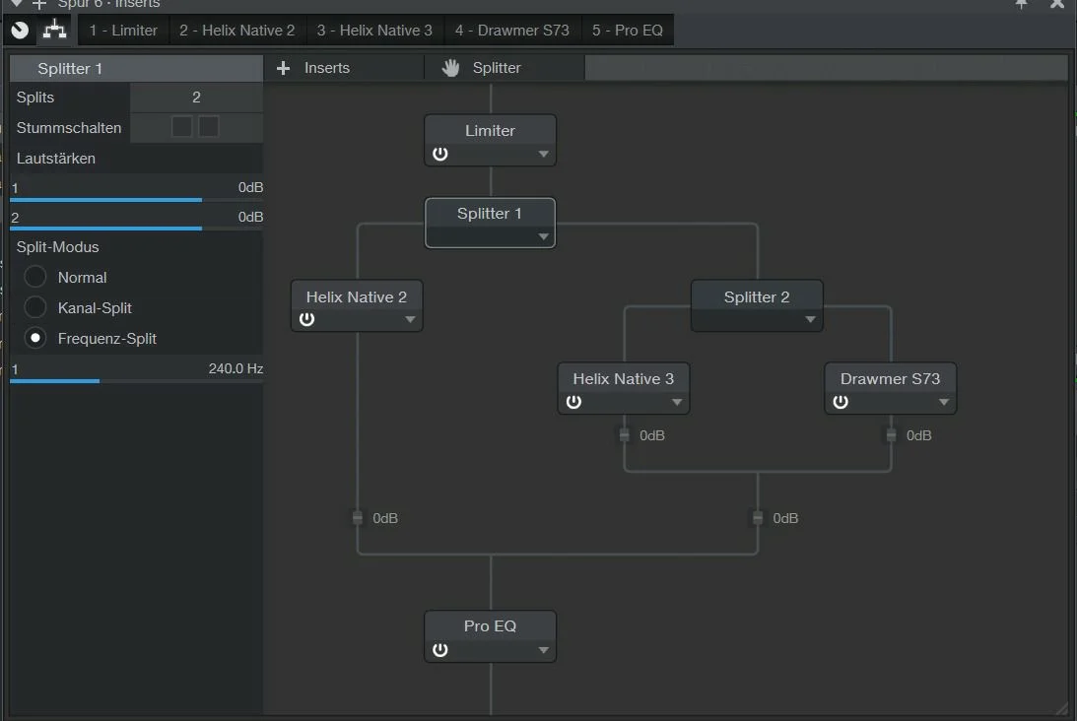This screenshot has height=721, width=1077.
Task: Click the plus icon beside Inserts
Action: pyautogui.click(x=284, y=68)
